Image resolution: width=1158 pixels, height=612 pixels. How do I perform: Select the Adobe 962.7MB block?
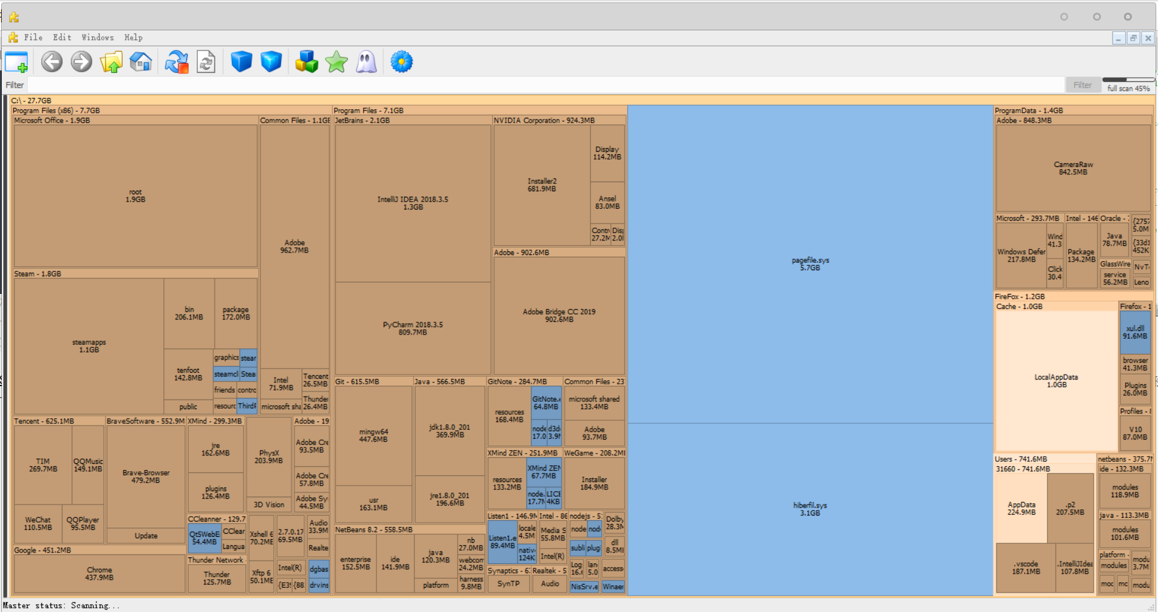295,246
